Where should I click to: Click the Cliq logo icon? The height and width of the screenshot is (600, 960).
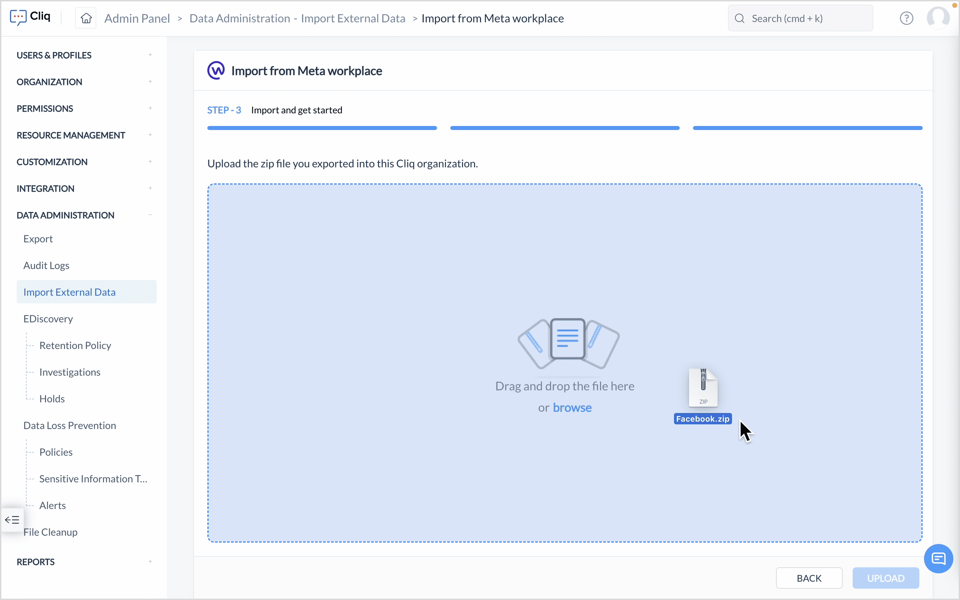point(18,17)
